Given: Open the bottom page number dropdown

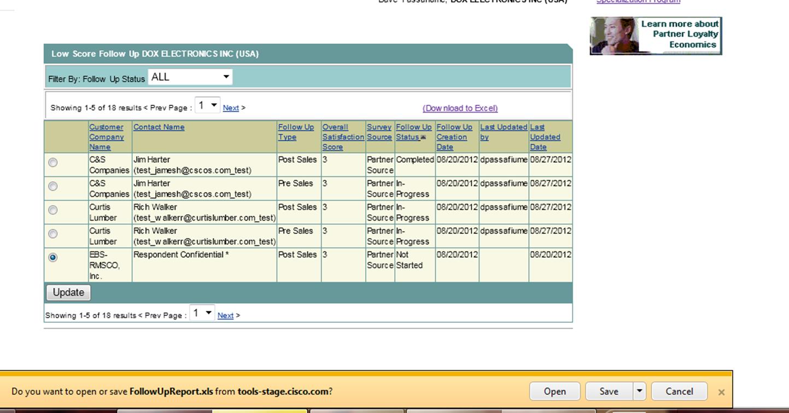Looking at the screenshot, I should pos(202,313).
